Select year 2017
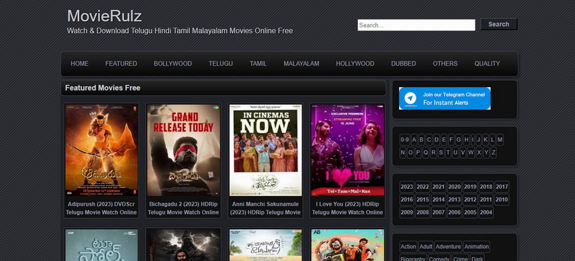 pos(502,187)
